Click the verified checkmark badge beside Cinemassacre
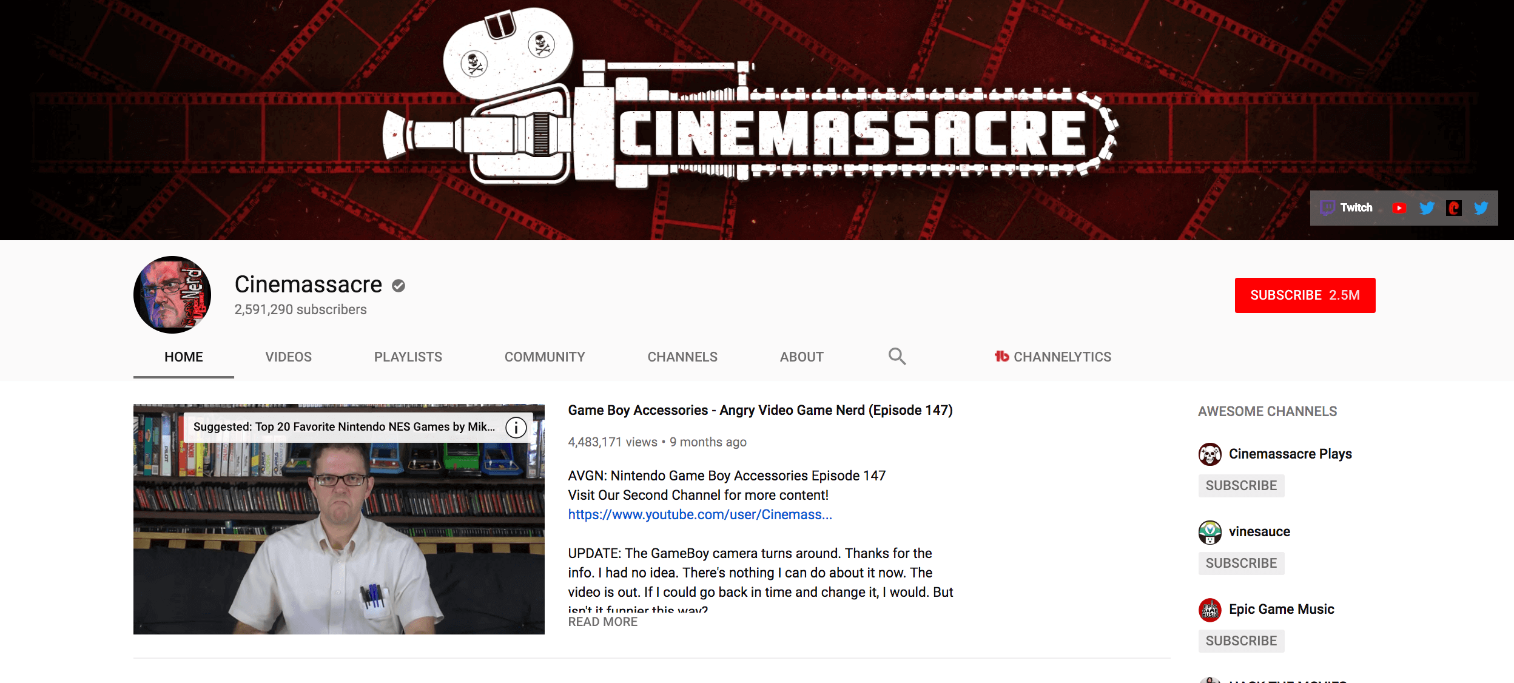The image size is (1514, 683). coord(399,286)
